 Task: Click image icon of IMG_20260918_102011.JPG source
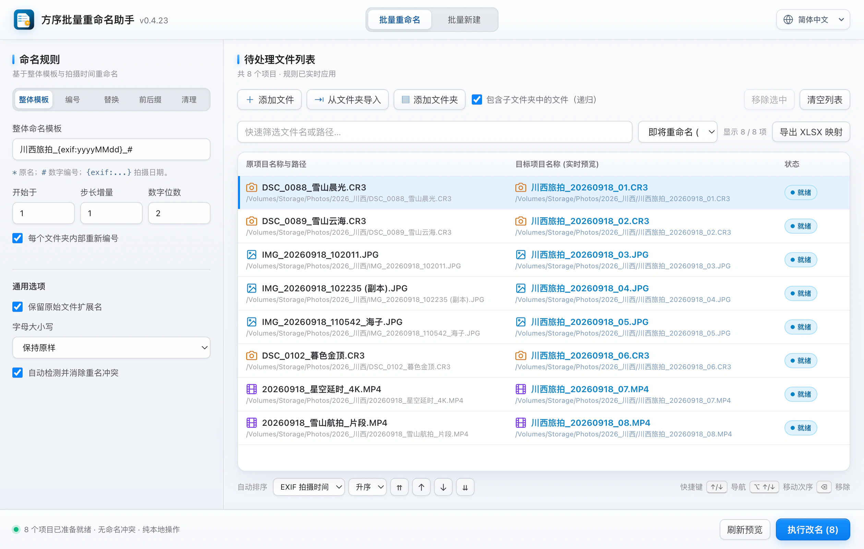pyautogui.click(x=252, y=255)
